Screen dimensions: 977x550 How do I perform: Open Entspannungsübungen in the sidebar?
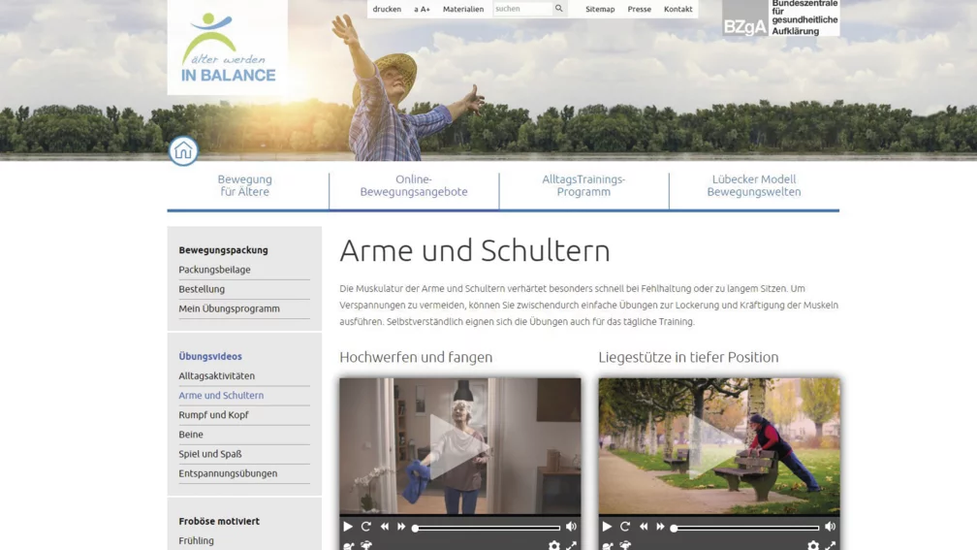tap(228, 473)
